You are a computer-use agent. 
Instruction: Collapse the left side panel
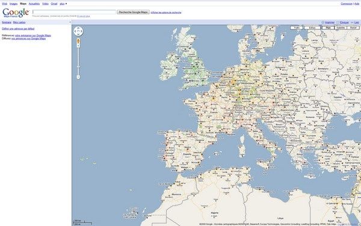tap(70, 22)
